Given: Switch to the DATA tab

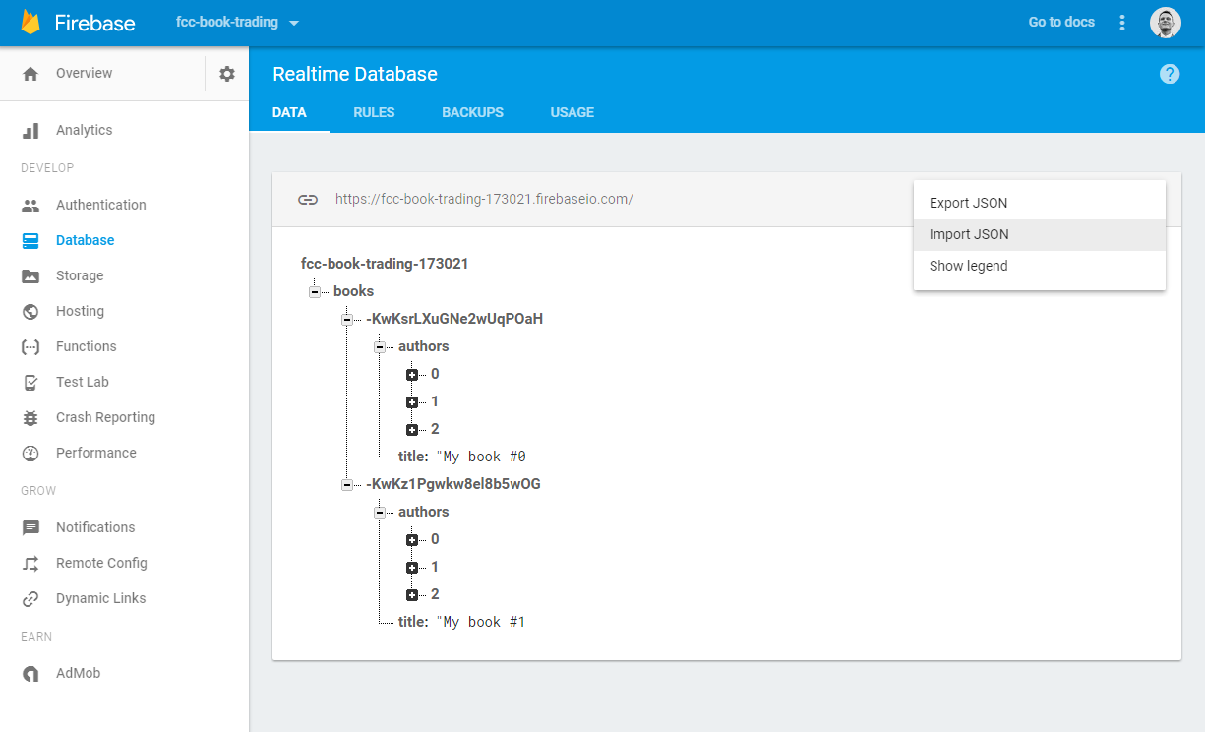Looking at the screenshot, I should click(x=289, y=112).
